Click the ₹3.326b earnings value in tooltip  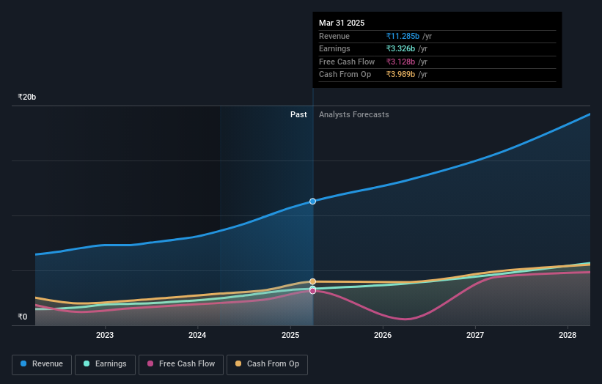pyautogui.click(x=400, y=48)
